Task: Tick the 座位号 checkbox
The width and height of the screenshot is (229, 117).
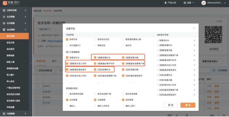Action: tap(123, 45)
